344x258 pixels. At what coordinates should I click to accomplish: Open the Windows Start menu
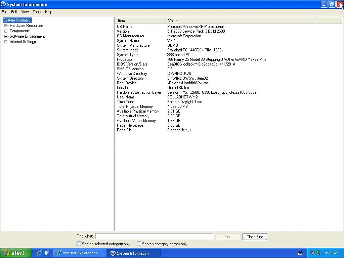(16, 253)
